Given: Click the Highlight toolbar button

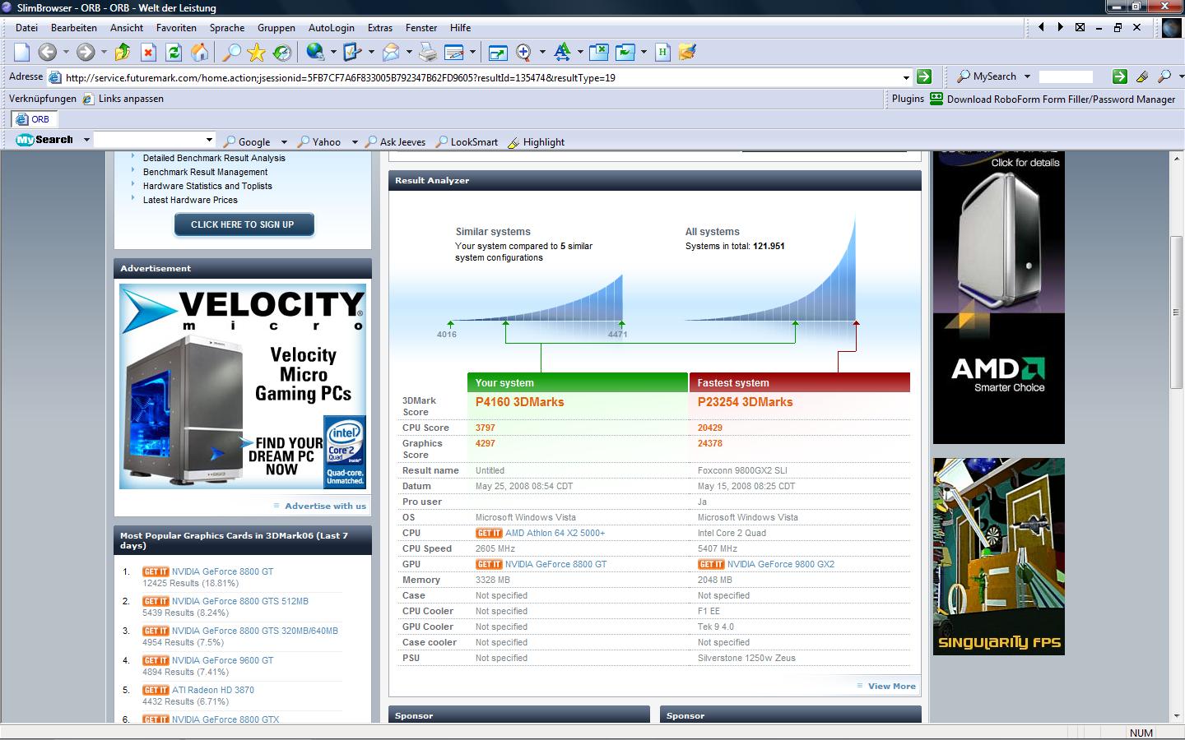Looking at the screenshot, I should pyautogui.click(x=537, y=141).
